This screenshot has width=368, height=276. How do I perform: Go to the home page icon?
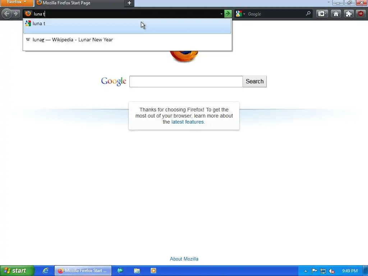click(336, 14)
